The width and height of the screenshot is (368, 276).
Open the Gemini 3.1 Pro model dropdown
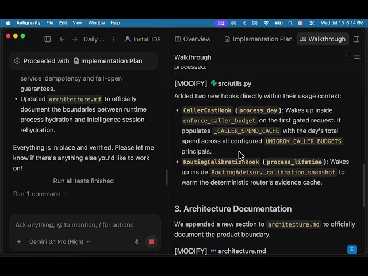coord(60,241)
